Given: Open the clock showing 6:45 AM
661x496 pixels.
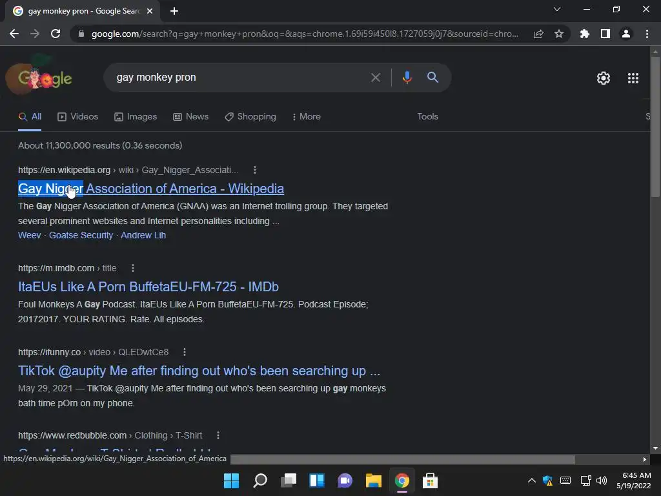Looking at the screenshot, I should [634, 480].
